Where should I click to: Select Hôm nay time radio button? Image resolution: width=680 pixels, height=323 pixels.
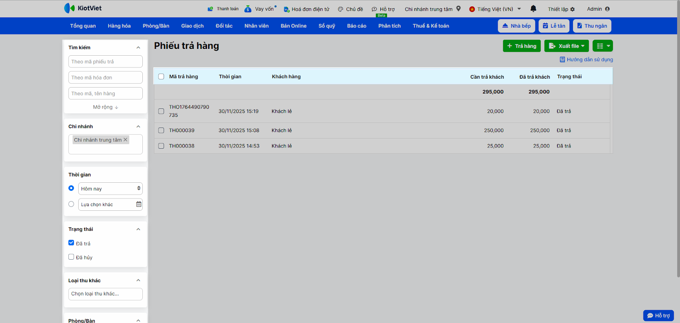71,188
